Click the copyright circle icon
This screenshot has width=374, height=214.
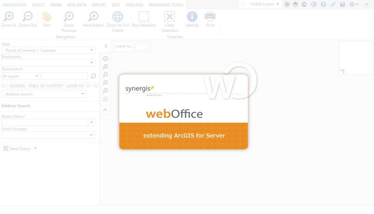tap(314, 4)
